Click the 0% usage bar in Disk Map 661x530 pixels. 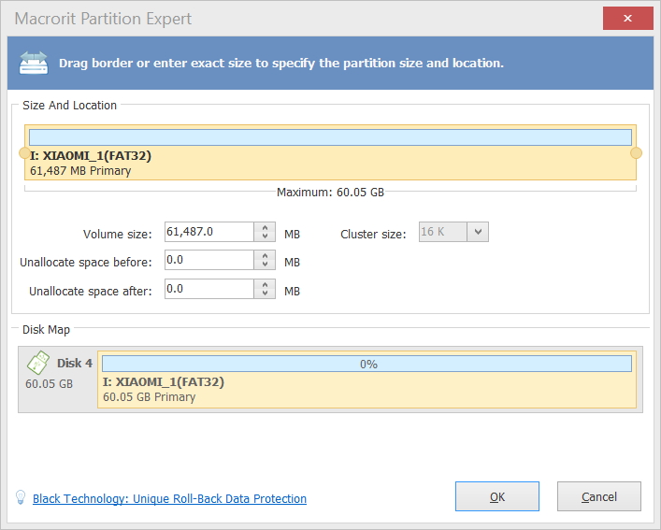click(366, 364)
